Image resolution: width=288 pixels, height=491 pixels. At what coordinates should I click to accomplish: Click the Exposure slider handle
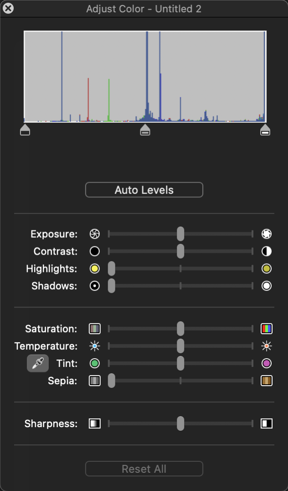180,234
